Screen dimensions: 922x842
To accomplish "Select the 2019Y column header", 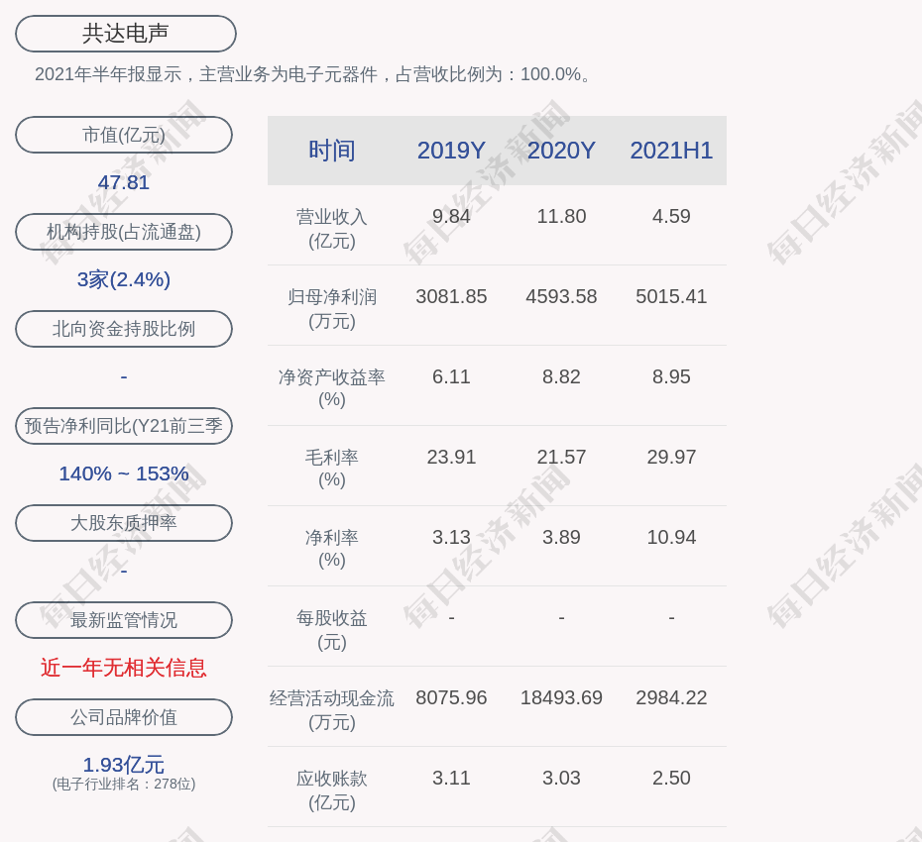I will coord(451,151).
